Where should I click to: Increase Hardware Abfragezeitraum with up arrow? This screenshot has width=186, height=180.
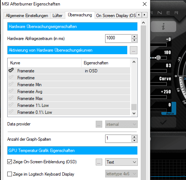coord(134,37)
